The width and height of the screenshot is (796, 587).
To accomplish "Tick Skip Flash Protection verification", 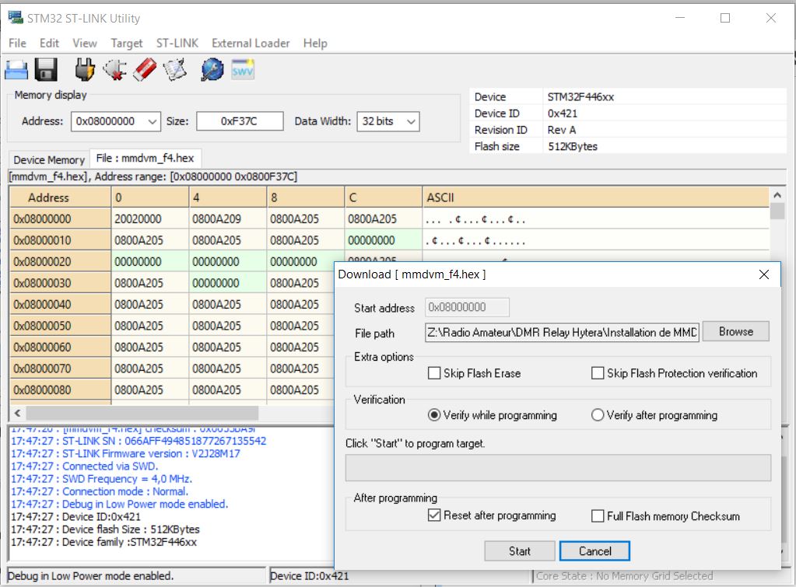I will 598,373.
